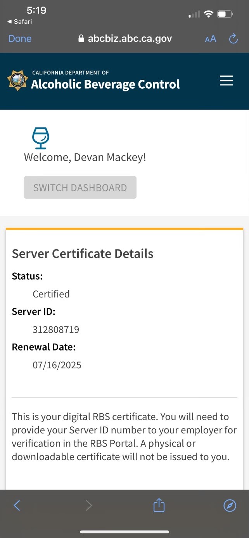Tap the Server ID number 312808719
The image size is (249, 538).
coord(56,330)
